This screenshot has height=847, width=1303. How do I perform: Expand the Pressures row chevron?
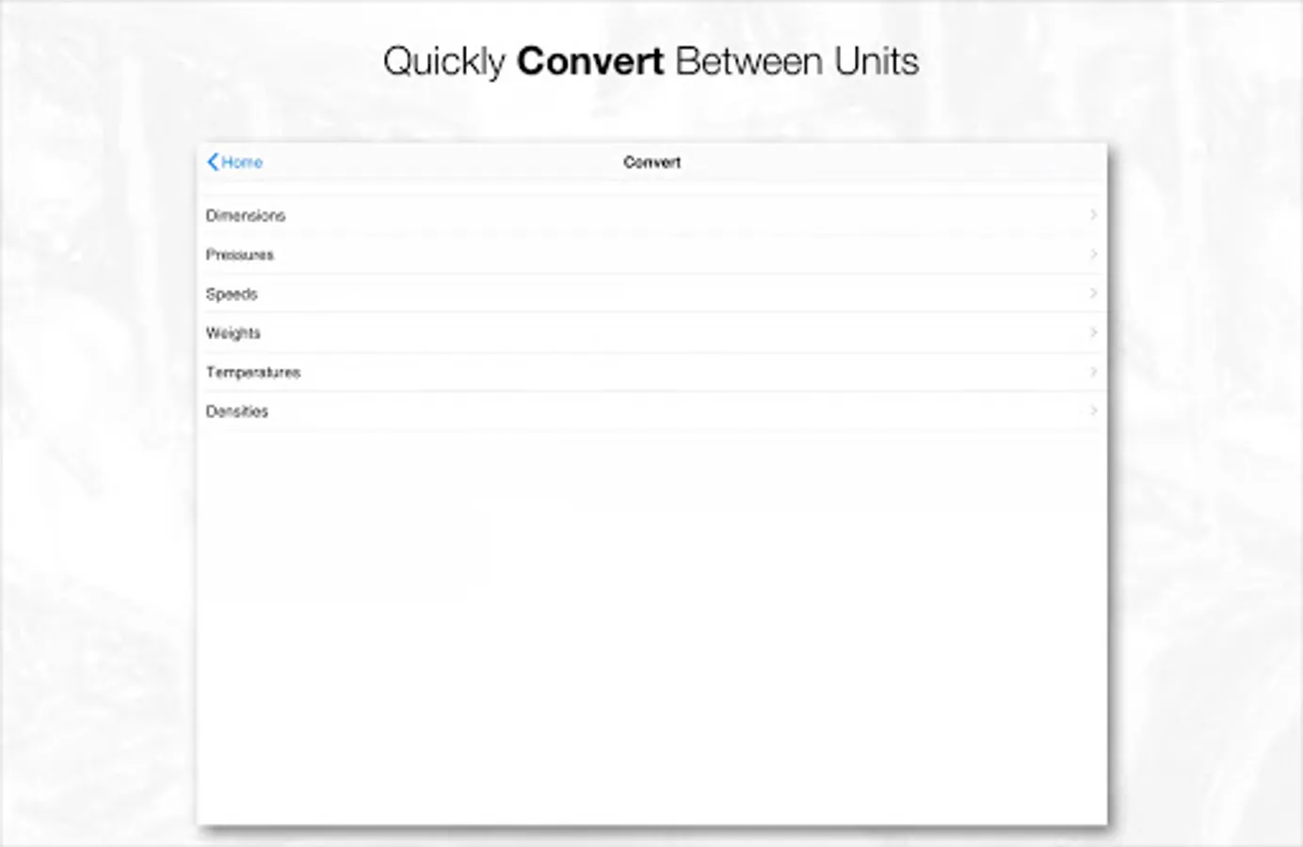[1093, 254]
